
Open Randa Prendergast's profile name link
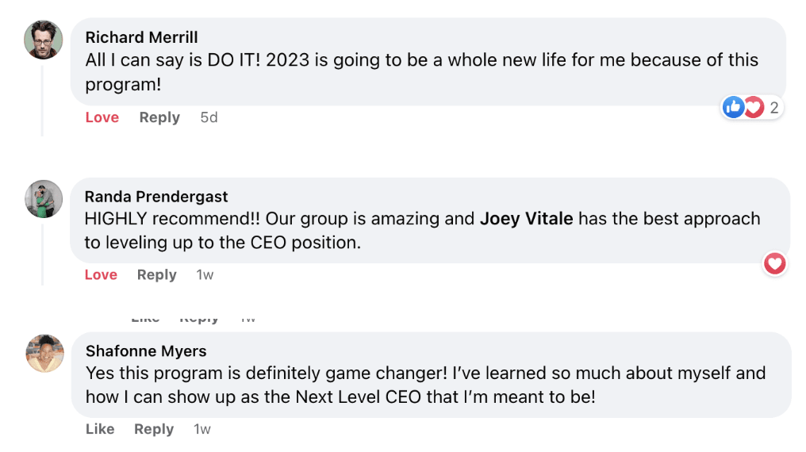156,197
